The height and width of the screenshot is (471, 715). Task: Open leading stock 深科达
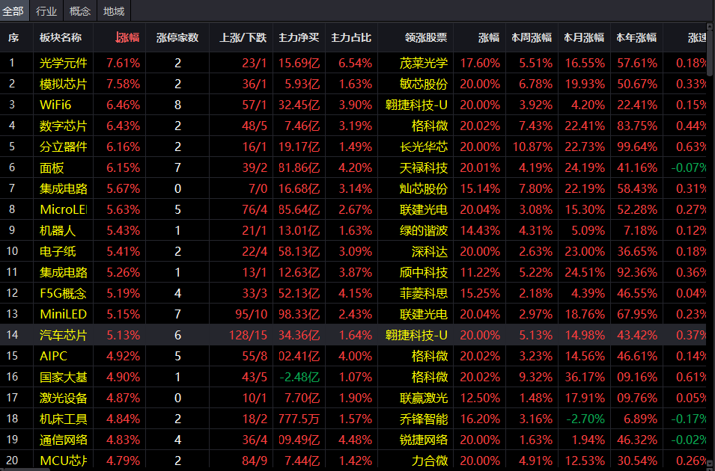pyautogui.click(x=430, y=251)
